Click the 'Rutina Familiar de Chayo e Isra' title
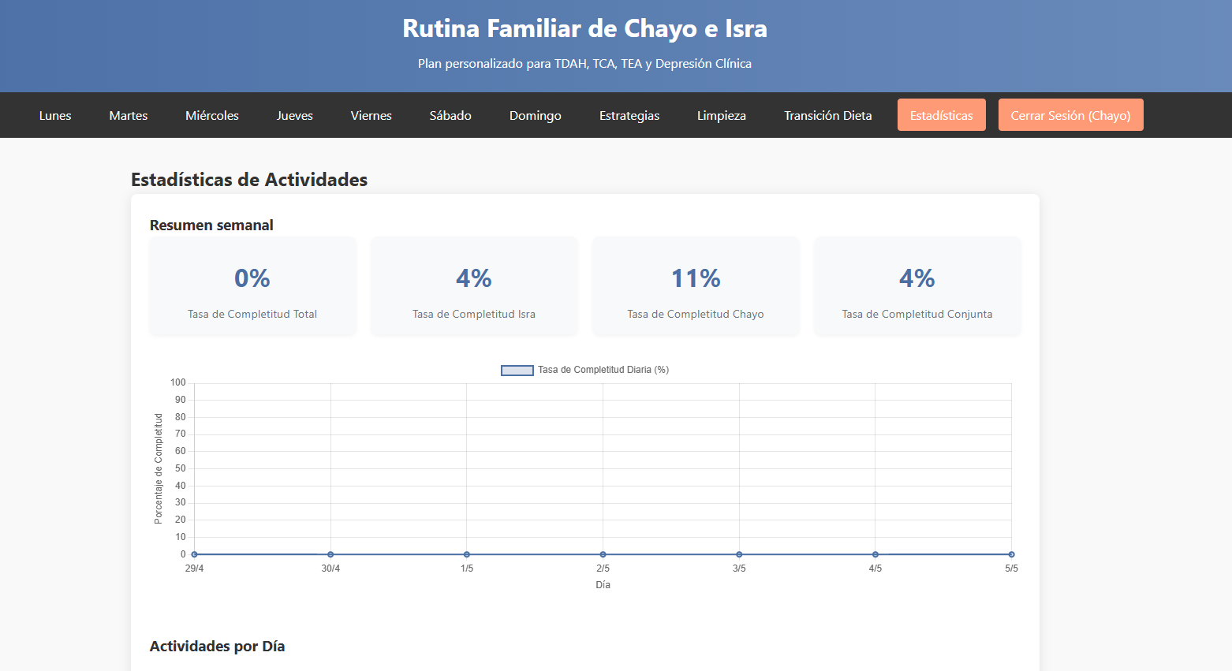Screen dimensions: 1232x671 (x=584, y=28)
